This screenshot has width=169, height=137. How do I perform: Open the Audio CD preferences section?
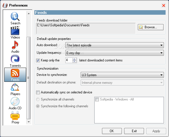click(x=15, y=103)
